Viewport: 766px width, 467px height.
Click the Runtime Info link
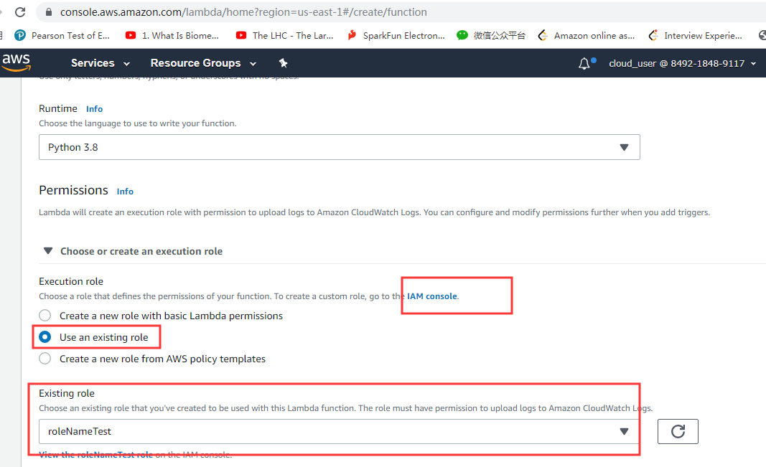coord(94,108)
